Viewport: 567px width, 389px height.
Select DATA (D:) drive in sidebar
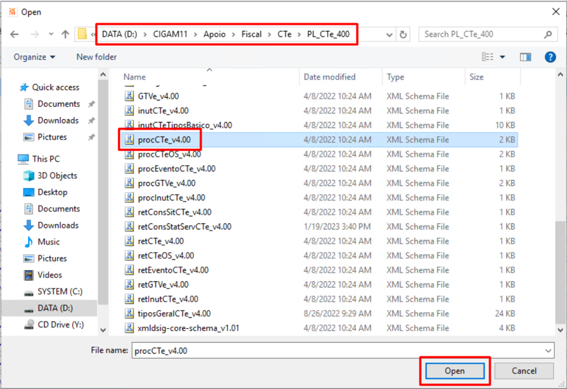[55, 308]
